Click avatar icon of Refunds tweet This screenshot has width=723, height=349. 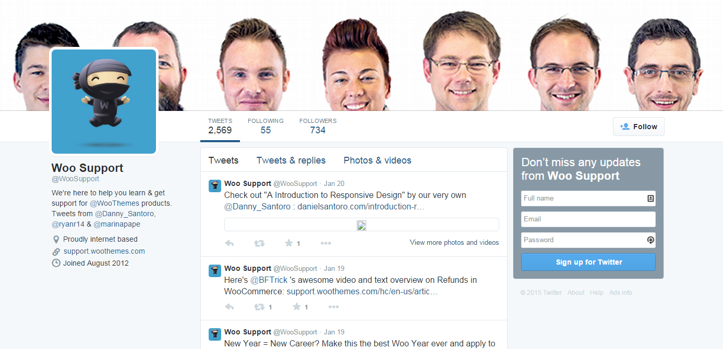point(215,271)
